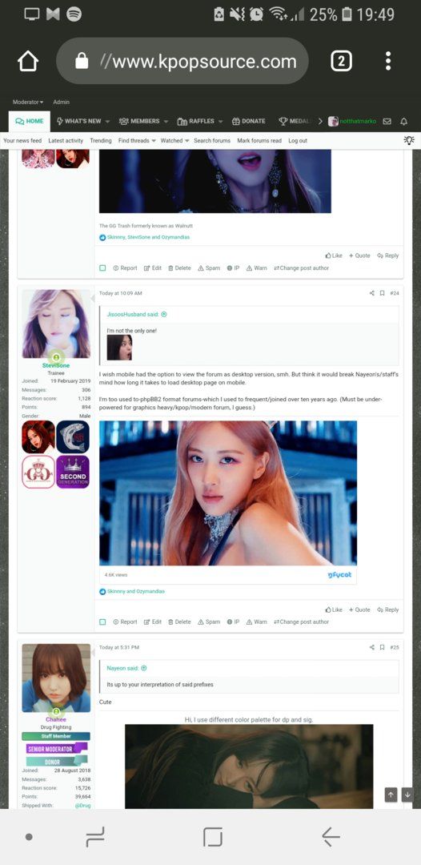
Task: Bookmark post #24
Action: point(382,293)
